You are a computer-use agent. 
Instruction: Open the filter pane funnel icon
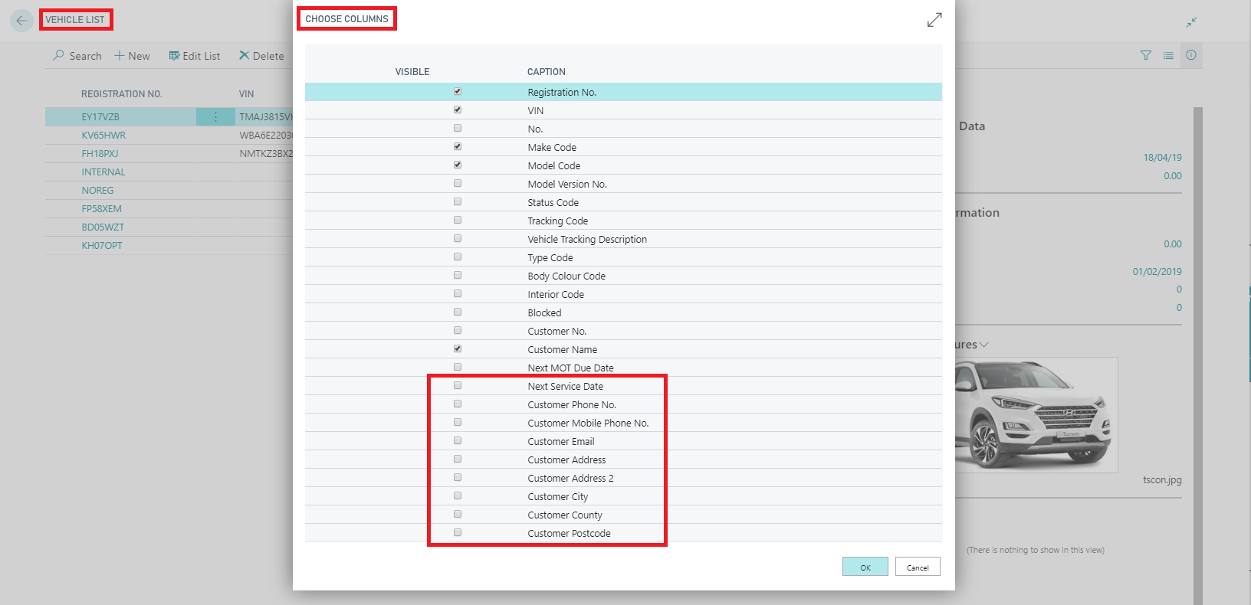coord(1145,55)
